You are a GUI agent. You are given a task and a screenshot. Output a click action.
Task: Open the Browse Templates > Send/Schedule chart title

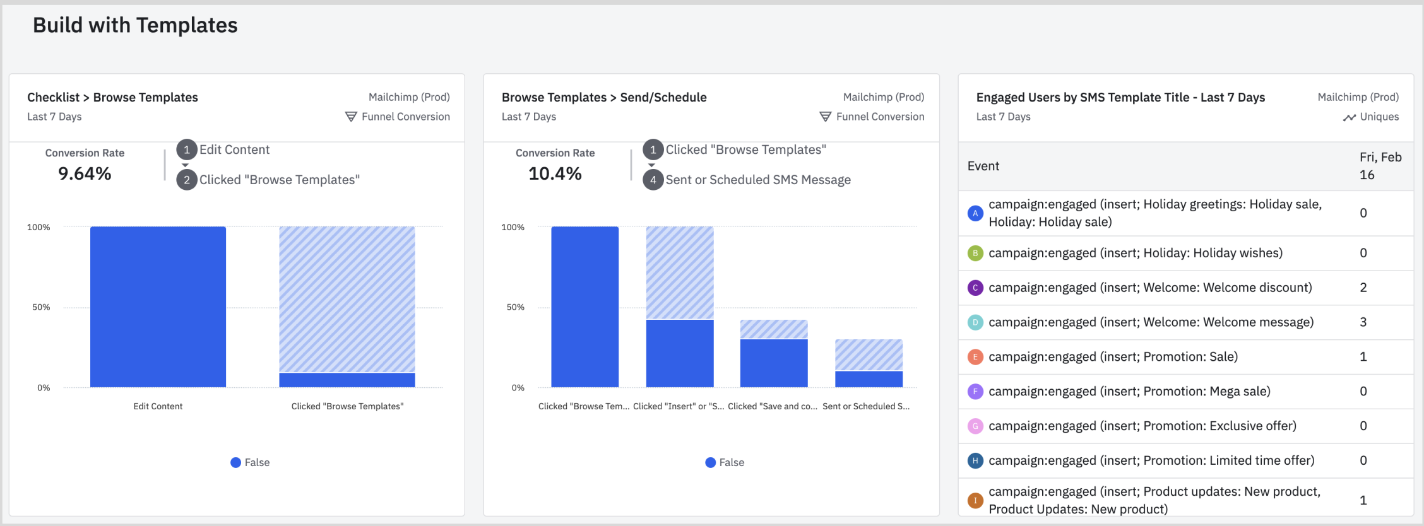point(604,97)
